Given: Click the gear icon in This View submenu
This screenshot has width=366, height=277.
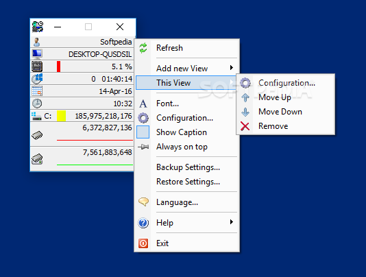Looking at the screenshot, I should coord(245,83).
